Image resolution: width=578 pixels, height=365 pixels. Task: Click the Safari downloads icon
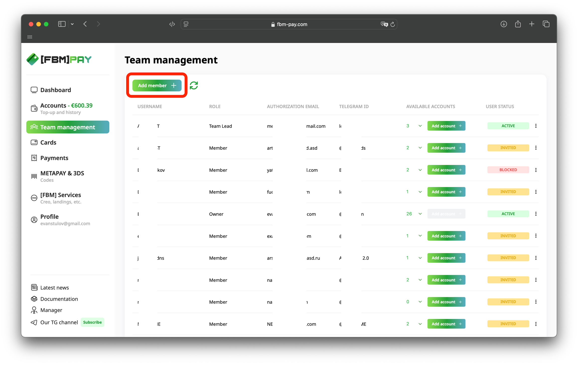[x=503, y=24]
